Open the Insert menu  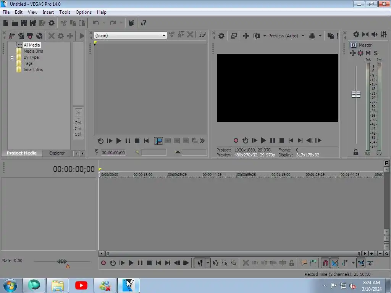[x=48, y=12]
